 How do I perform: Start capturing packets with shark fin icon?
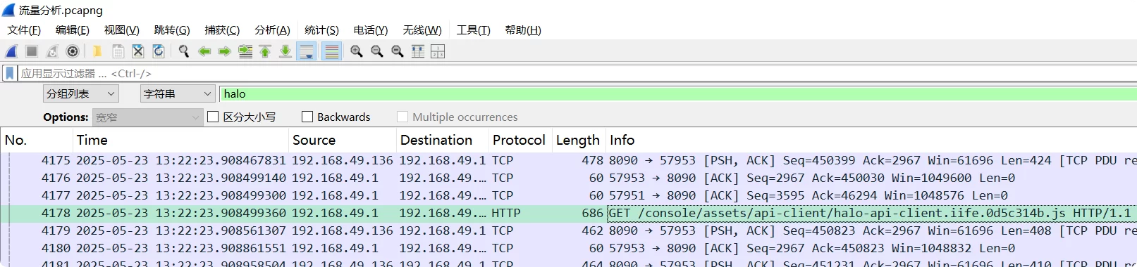pos(11,51)
